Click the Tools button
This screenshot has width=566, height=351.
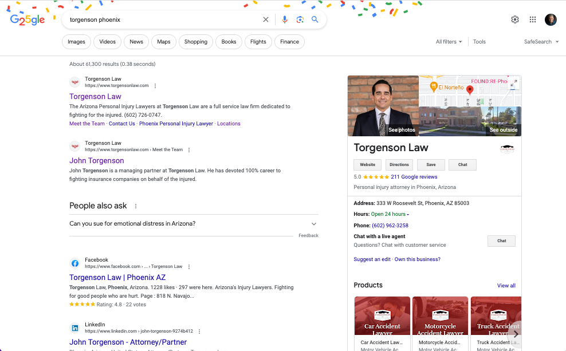click(x=479, y=42)
